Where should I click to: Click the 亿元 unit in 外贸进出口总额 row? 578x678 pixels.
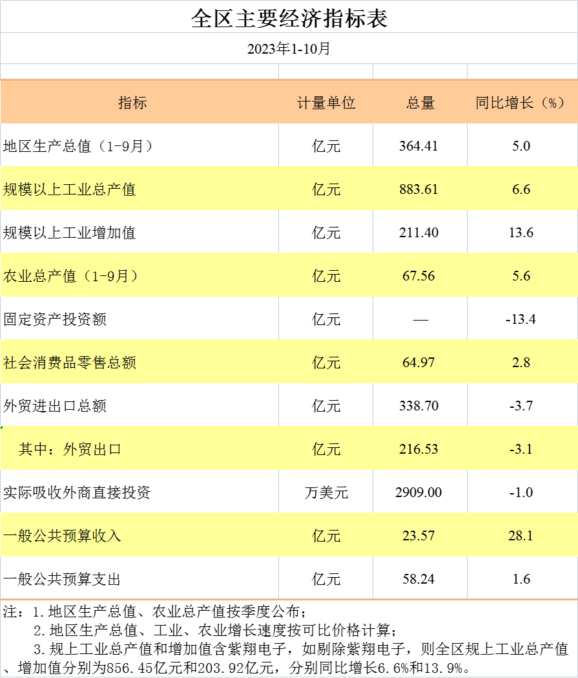326,406
